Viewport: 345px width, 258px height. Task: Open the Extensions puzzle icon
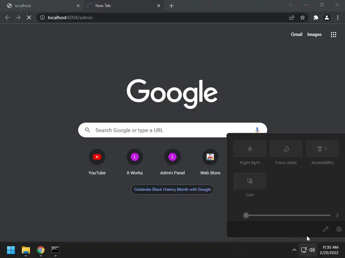pyautogui.click(x=316, y=17)
